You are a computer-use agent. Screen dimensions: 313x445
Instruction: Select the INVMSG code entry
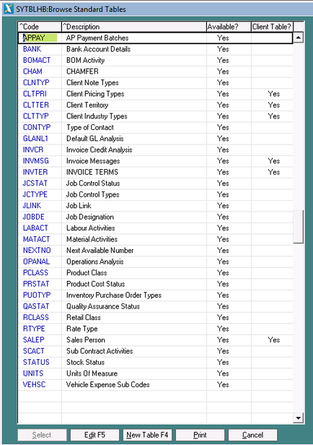point(35,161)
